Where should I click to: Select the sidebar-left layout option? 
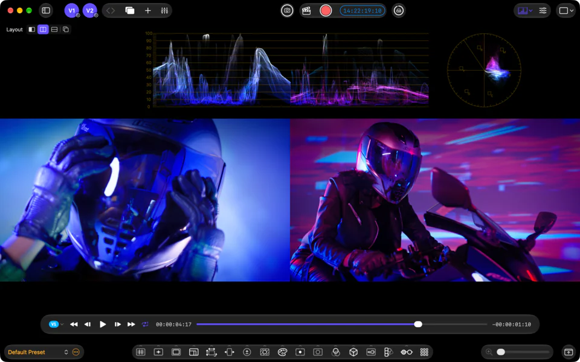tap(32, 30)
